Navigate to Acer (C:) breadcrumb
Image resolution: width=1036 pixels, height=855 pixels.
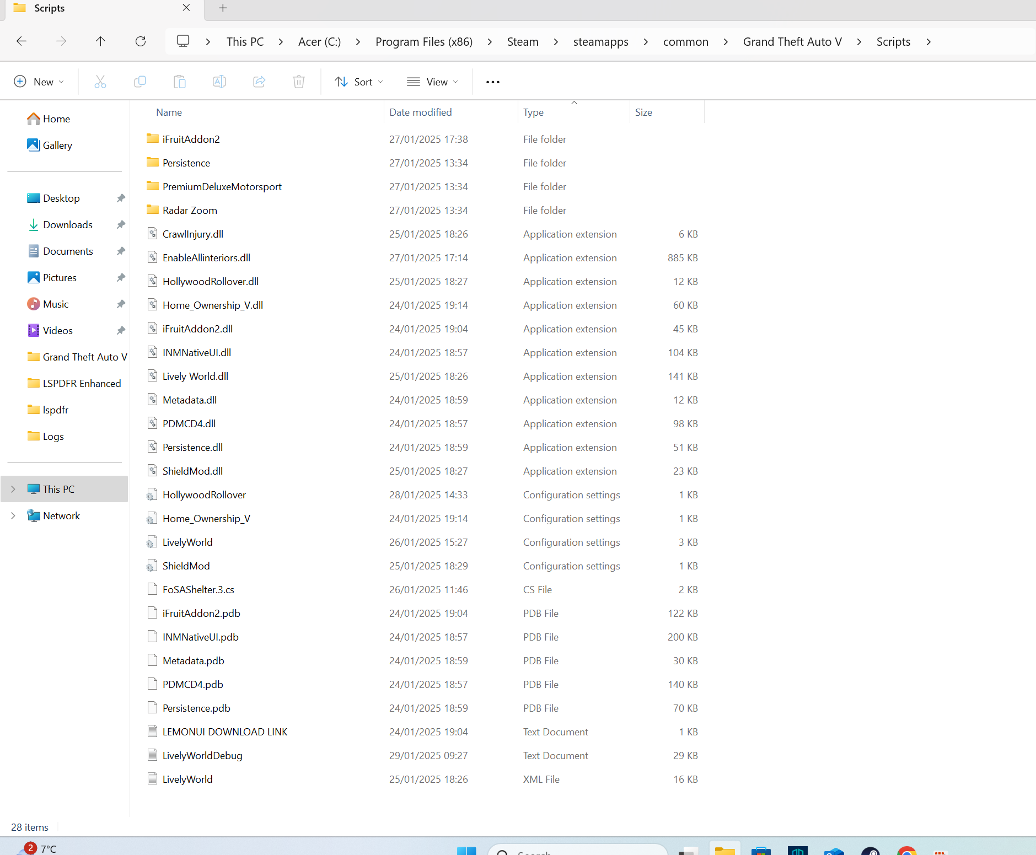pos(319,42)
